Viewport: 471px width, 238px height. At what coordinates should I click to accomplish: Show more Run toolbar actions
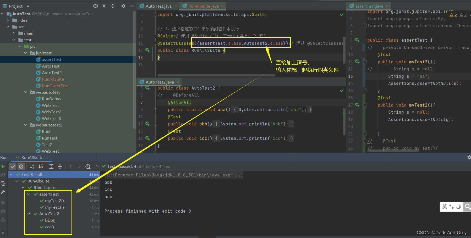pos(97,166)
